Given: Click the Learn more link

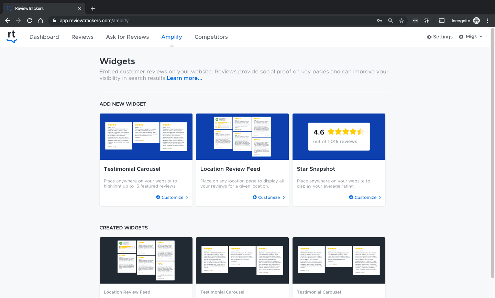Looking at the screenshot, I should (184, 78).
